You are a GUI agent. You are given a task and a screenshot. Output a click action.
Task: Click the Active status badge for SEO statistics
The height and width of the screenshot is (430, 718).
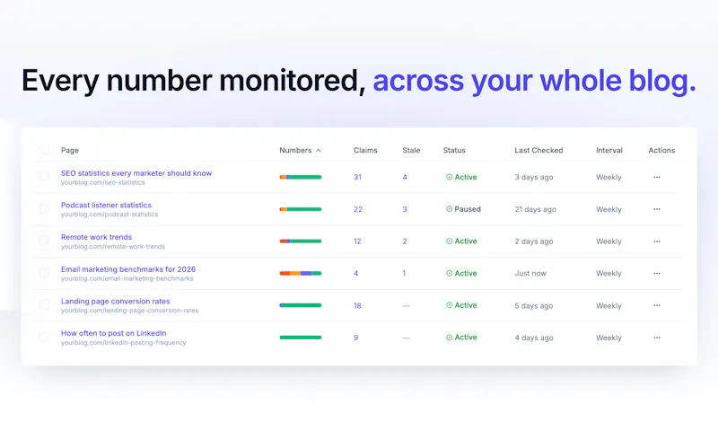(461, 177)
